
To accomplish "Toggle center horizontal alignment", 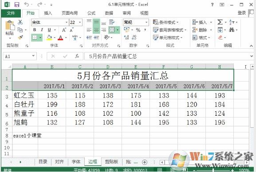I will point(96,30).
